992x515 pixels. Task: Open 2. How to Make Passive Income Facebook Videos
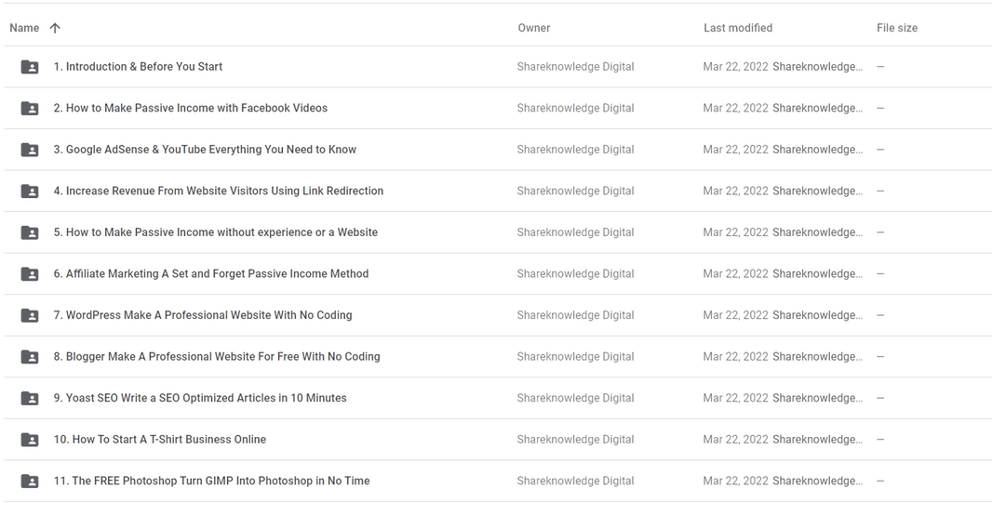point(190,108)
